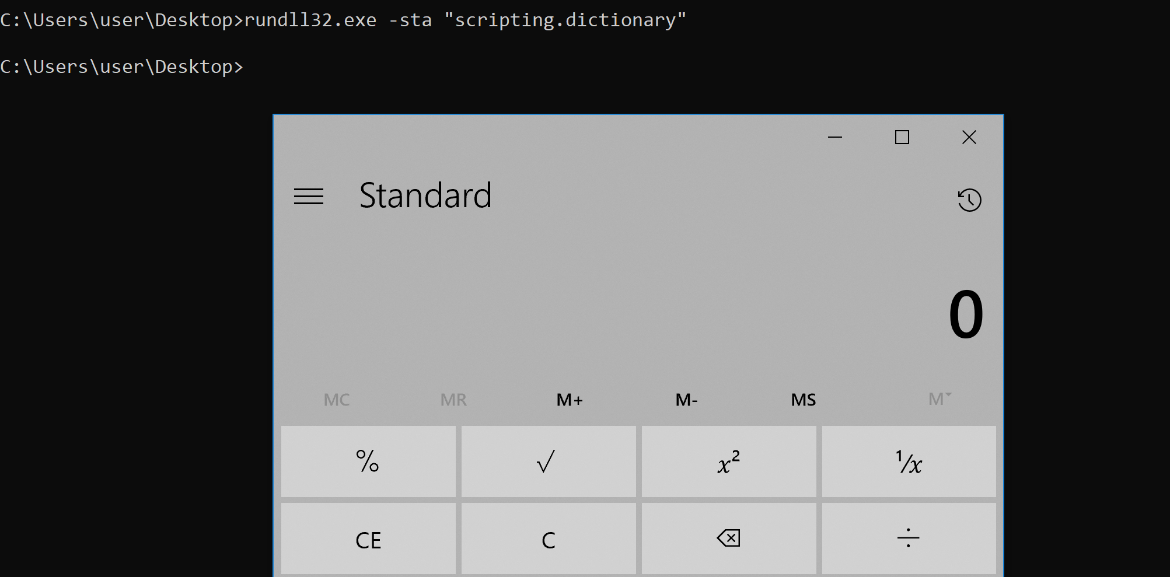
Task: Click the MC memory clear button
Action: (x=337, y=400)
